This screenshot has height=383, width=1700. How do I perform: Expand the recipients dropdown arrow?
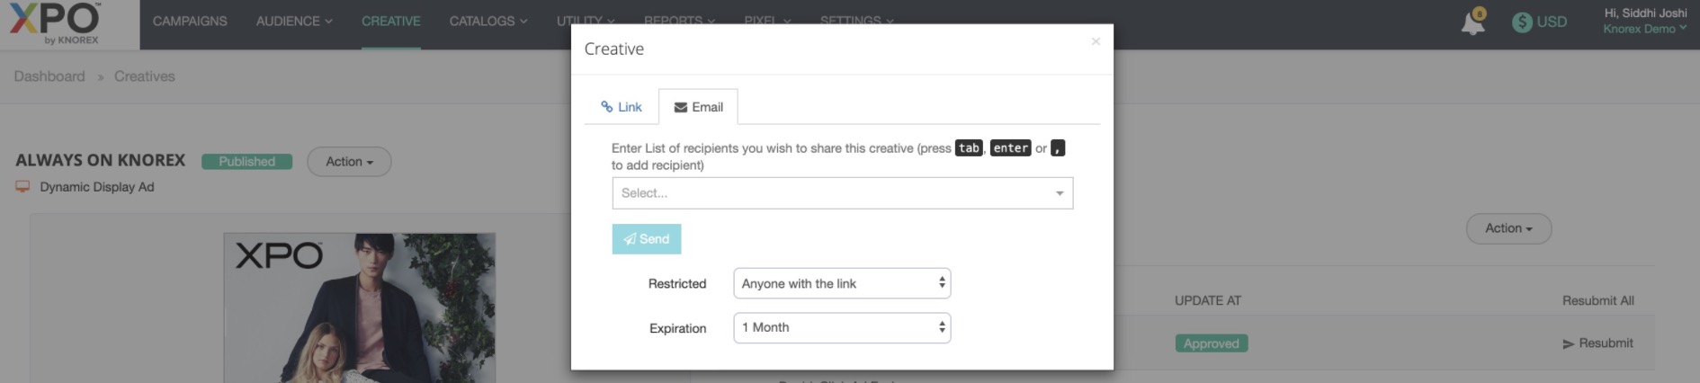[1059, 193]
